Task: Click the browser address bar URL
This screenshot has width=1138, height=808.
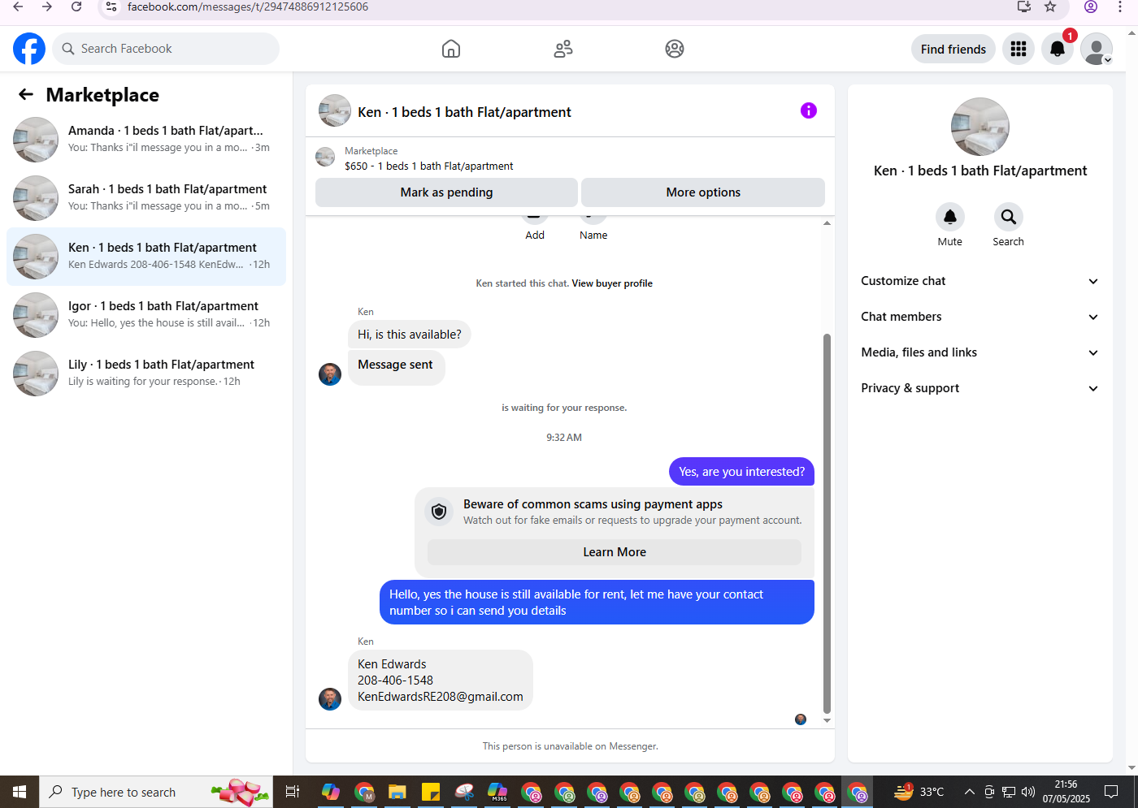Action: point(248,6)
